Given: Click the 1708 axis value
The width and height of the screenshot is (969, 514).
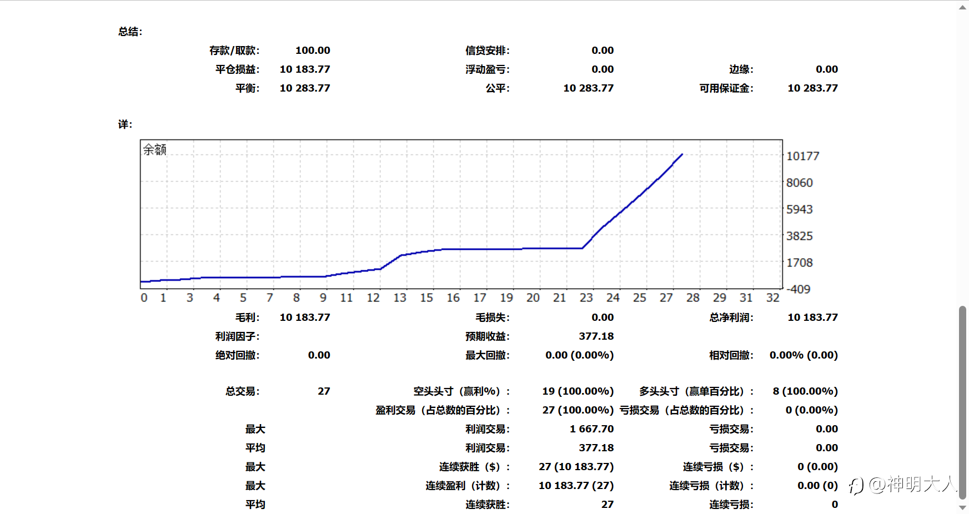Looking at the screenshot, I should click(x=800, y=263).
